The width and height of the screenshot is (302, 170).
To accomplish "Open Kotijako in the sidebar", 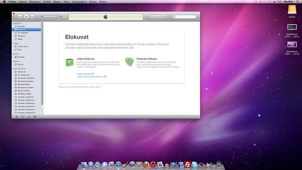I will 26,57.
